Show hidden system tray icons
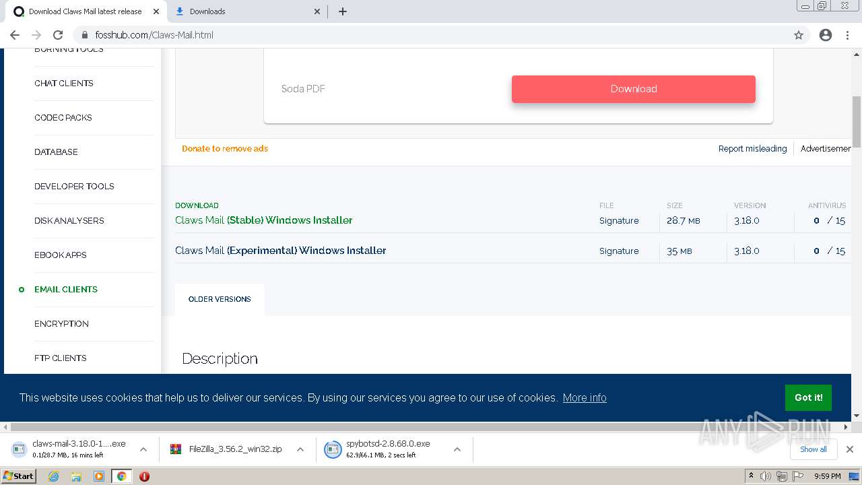This screenshot has width=862, height=485. (x=751, y=476)
